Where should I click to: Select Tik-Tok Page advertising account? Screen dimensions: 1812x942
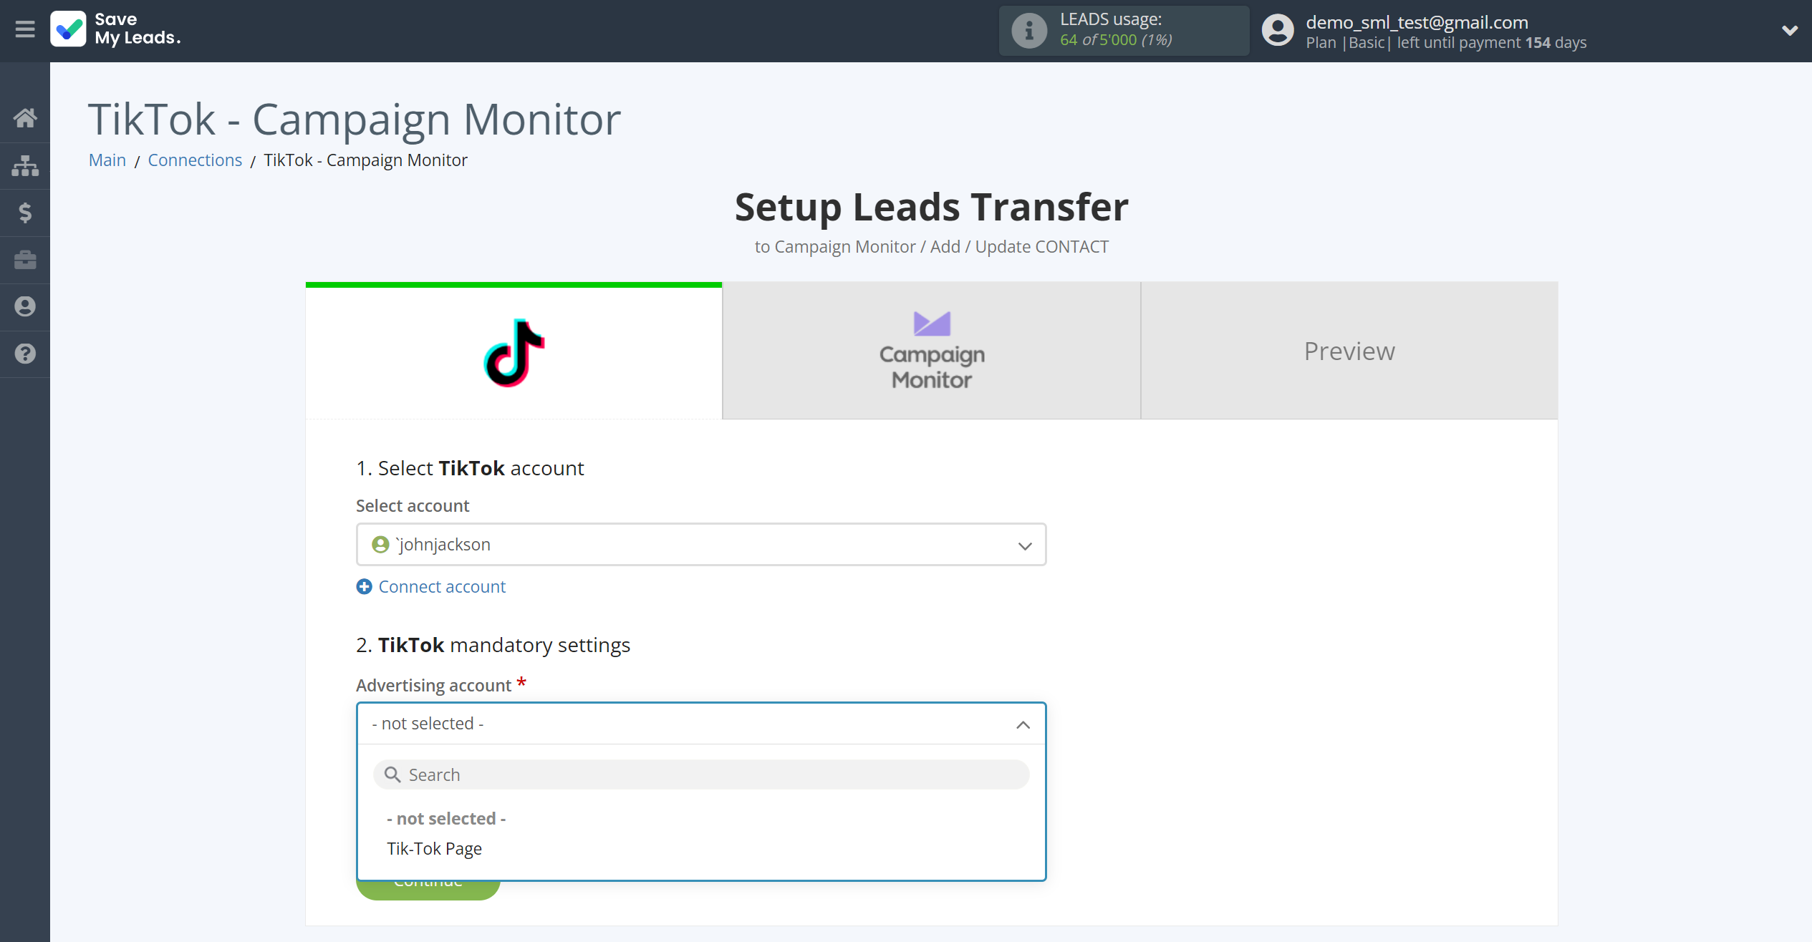click(x=433, y=848)
